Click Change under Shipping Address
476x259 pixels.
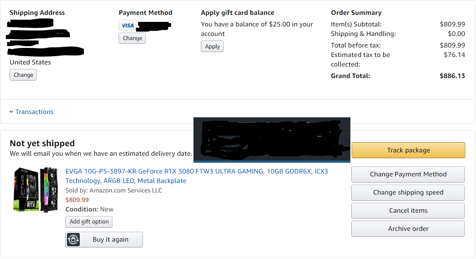[23, 75]
